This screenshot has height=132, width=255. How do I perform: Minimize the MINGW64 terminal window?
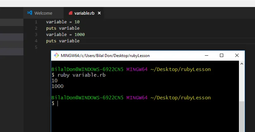[x=207, y=55]
